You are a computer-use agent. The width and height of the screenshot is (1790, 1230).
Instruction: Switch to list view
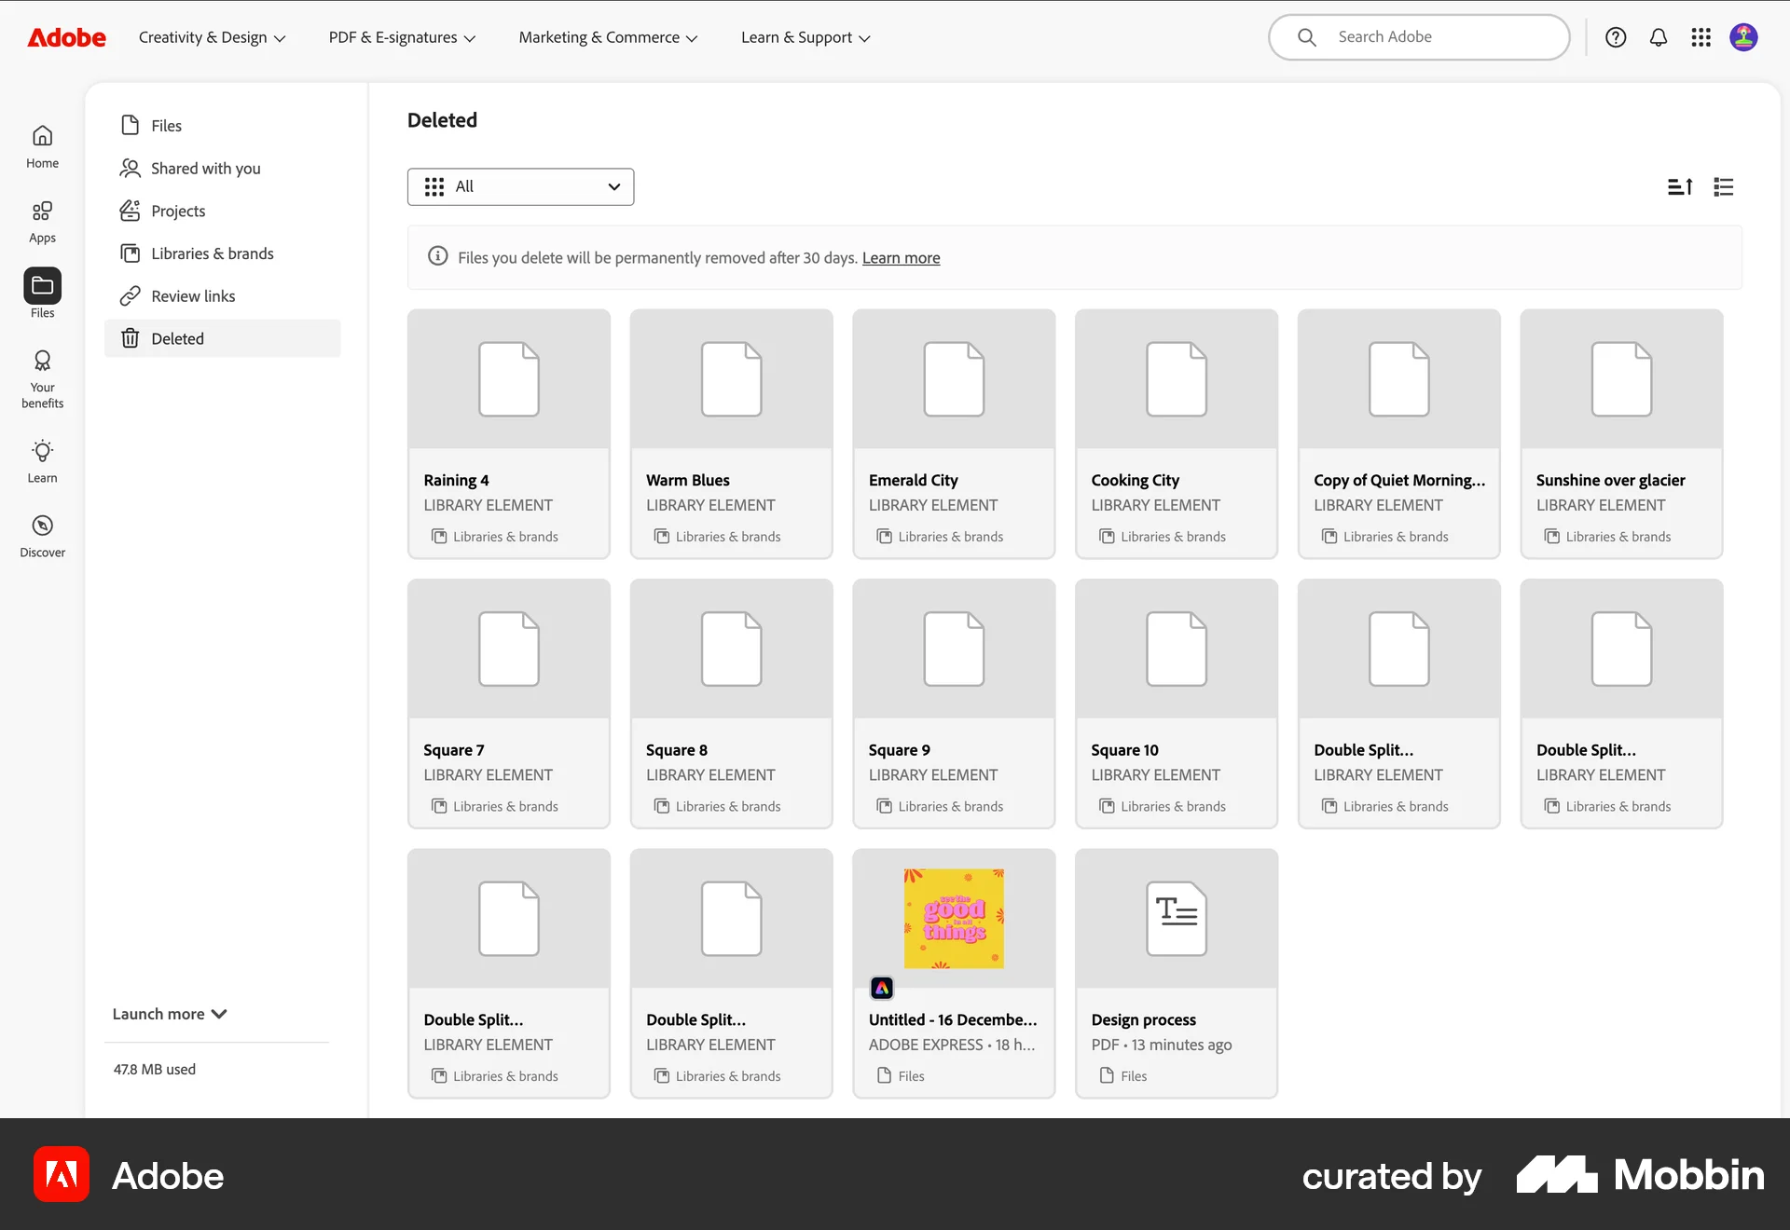point(1723,186)
